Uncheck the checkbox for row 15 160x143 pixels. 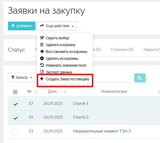[x=15, y=118]
